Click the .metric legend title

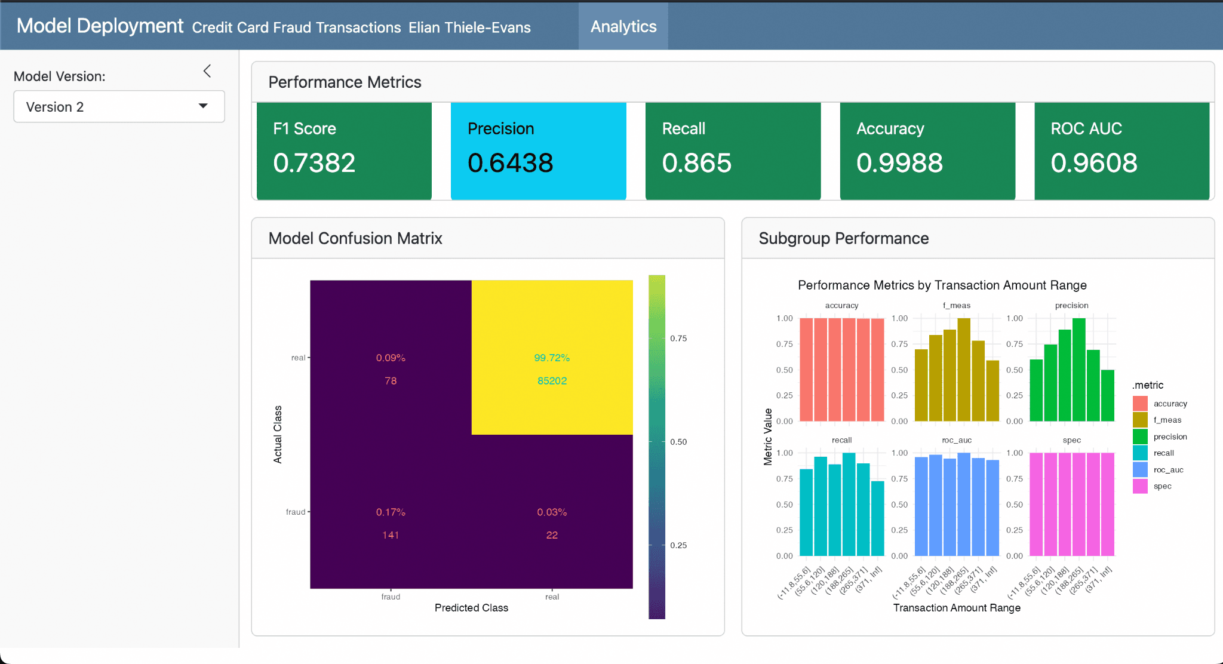pyautogui.click(x=1148, y=385)
